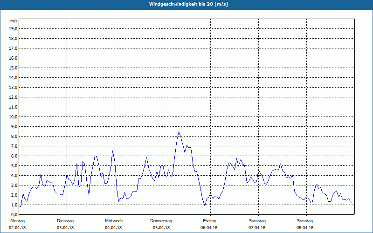Click the date 04.04.18
The height and width of the screenshot is (233, 373).
pyautogui.click(x=113, y=228)
